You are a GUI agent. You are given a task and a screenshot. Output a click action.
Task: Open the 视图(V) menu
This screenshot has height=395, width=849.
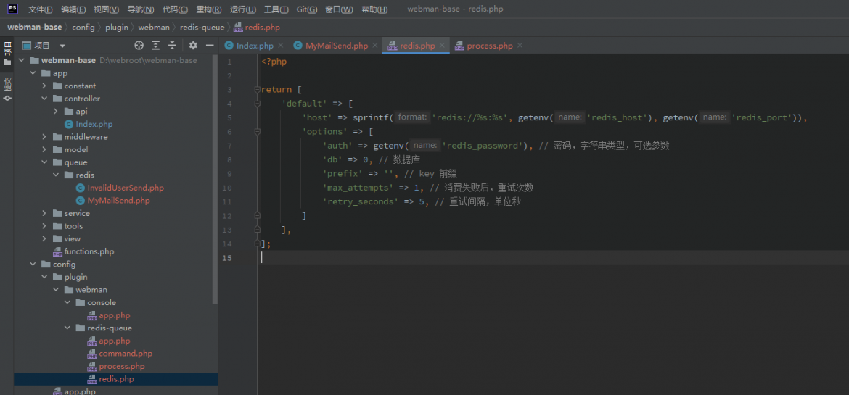pos(106,9)
